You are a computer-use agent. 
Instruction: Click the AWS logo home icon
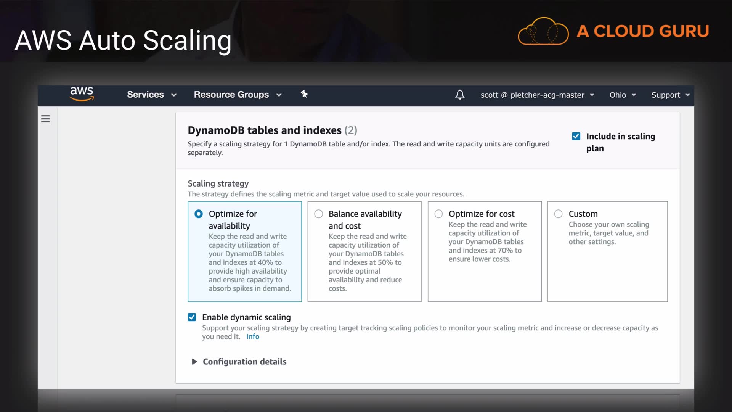click(82, 94)
